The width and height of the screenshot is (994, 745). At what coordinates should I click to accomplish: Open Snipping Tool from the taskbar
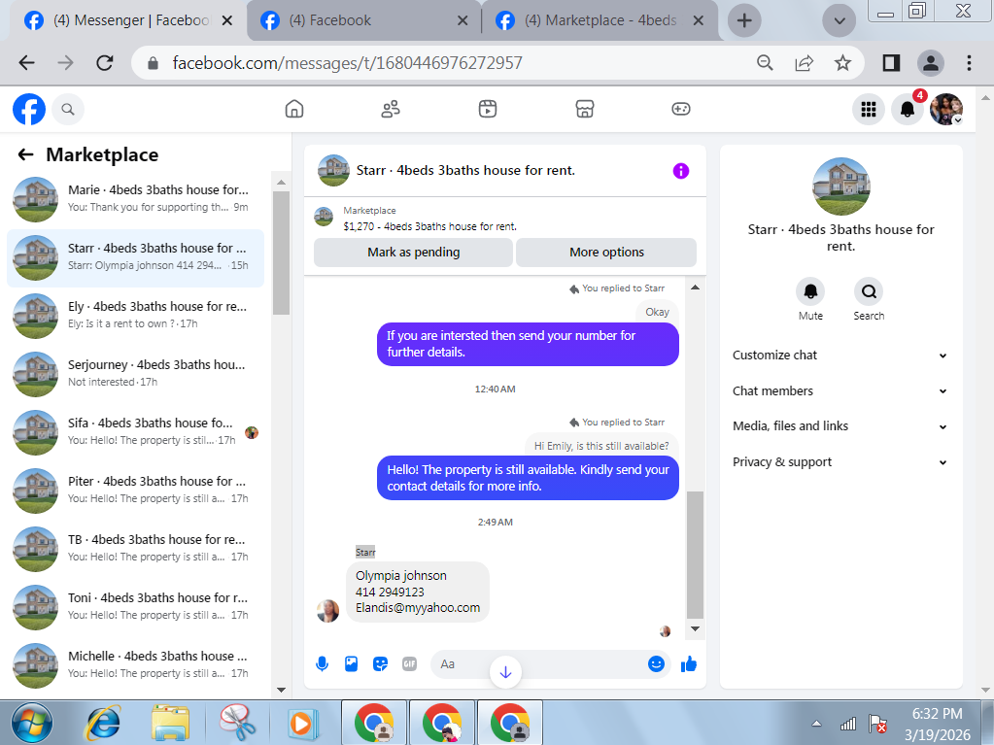tap(236, 723)
